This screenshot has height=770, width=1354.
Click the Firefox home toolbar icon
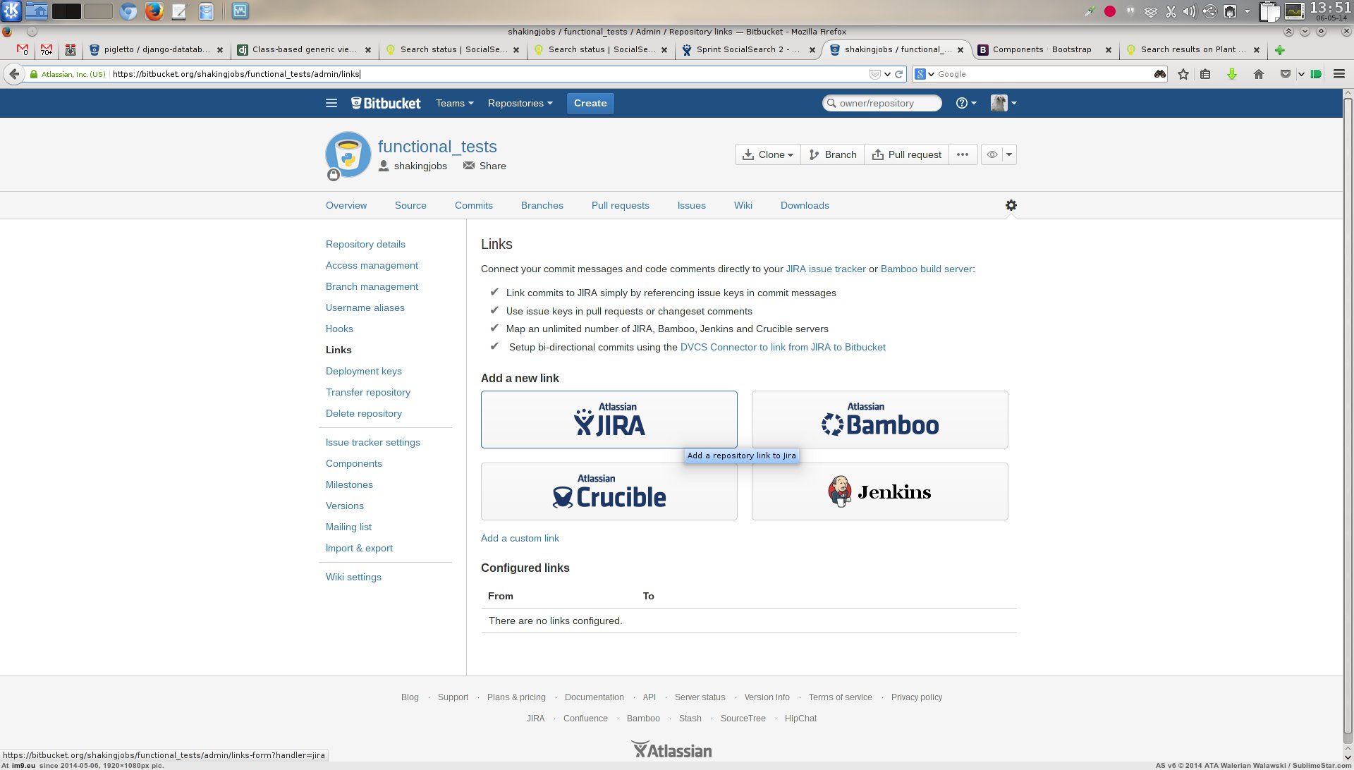pyautogui.click(x=1258, y=74)
